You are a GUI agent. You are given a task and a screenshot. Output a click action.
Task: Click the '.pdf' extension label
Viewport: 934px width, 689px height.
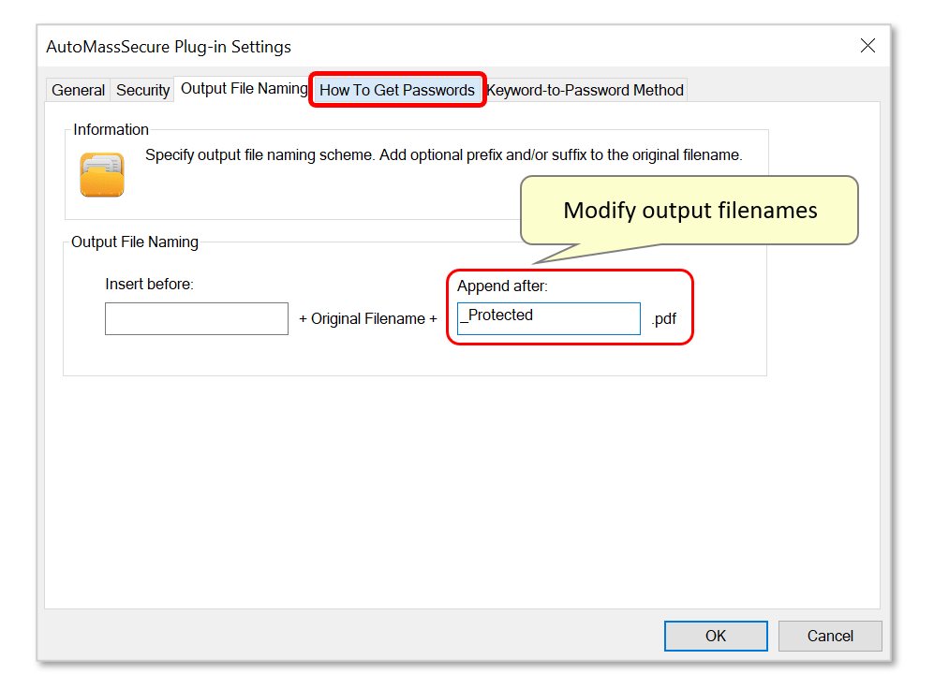click(664, 319)
